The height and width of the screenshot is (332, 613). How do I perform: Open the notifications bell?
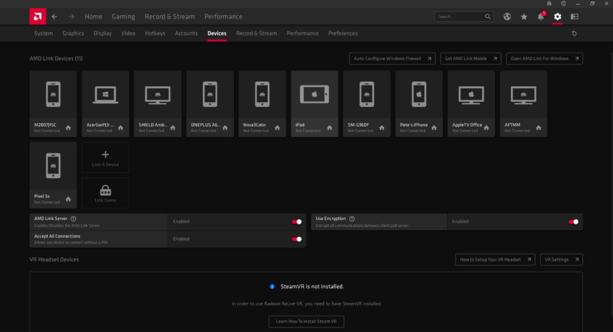coord(541,16)
